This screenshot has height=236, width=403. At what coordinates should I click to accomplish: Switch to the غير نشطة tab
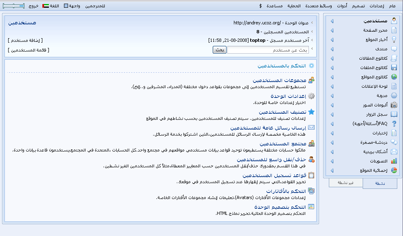(346, 183)
